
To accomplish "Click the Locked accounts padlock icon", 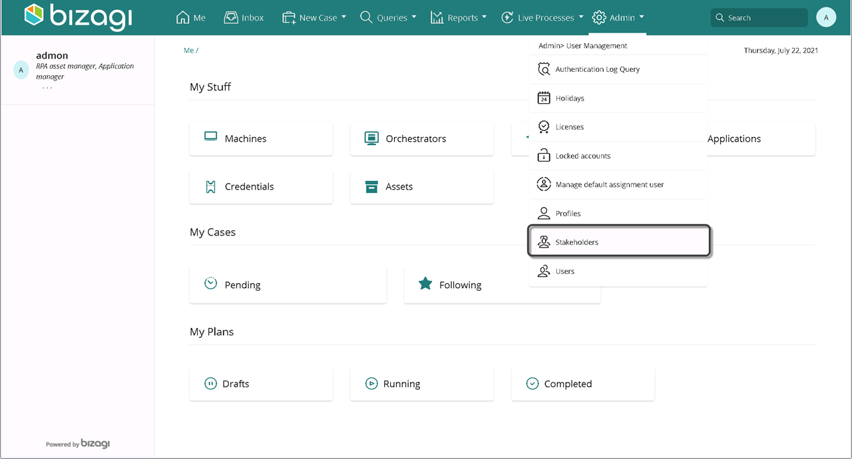I will click(x=544, y=156).
